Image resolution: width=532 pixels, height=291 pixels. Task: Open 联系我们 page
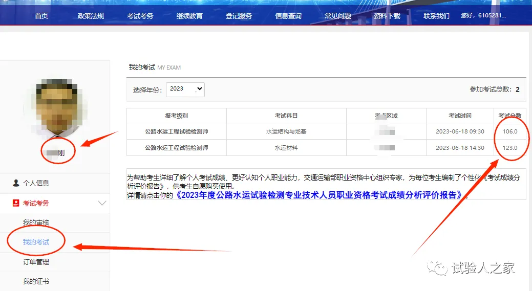tap(436, 16)
